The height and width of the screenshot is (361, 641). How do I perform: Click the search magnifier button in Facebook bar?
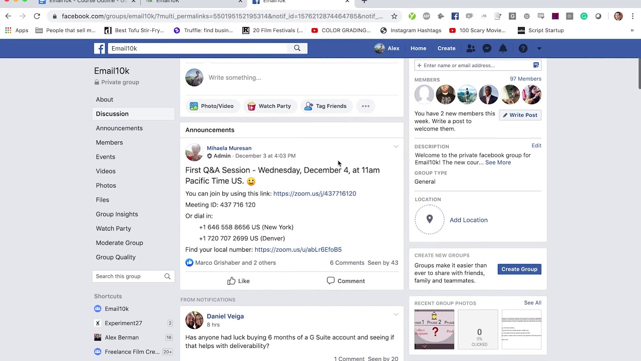(297, 48)
